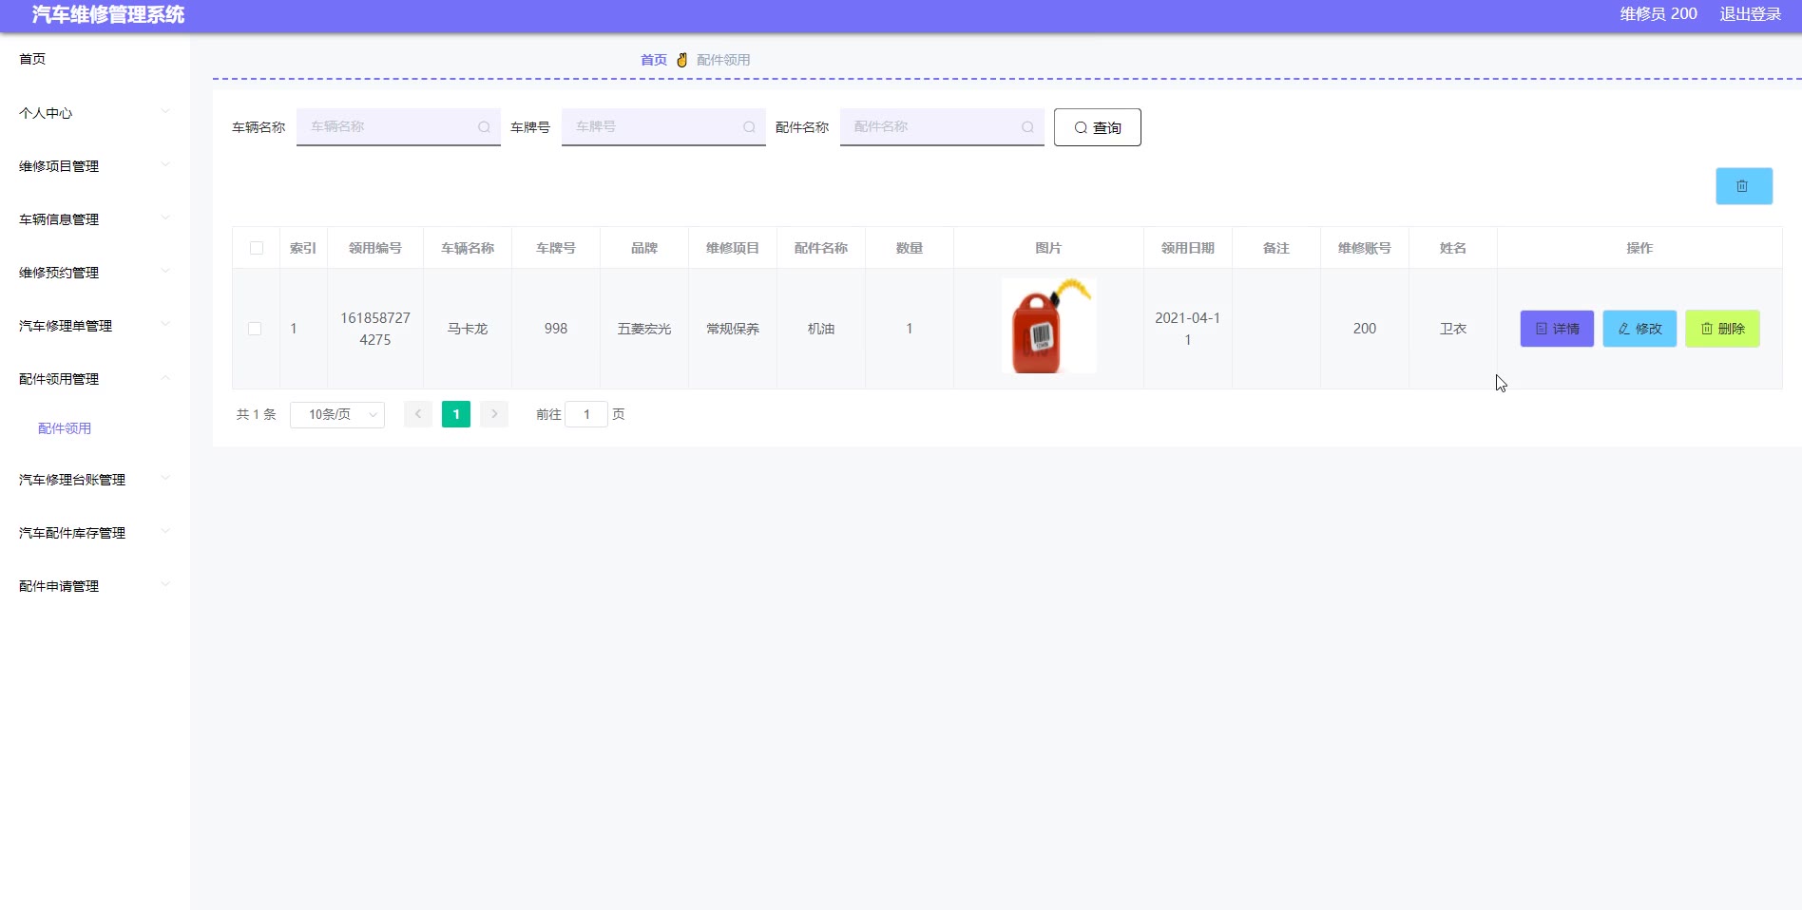
Task: Click the 共 1 条 total count
Action: (256, 414)
